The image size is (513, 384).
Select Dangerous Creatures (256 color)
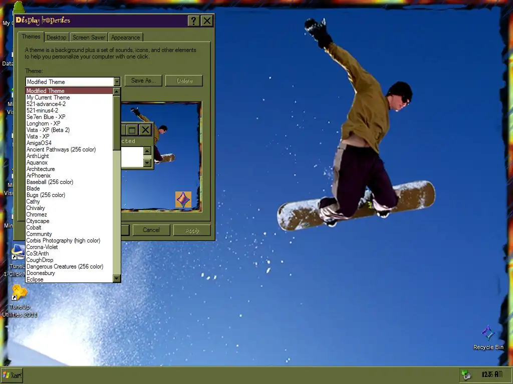69,266
